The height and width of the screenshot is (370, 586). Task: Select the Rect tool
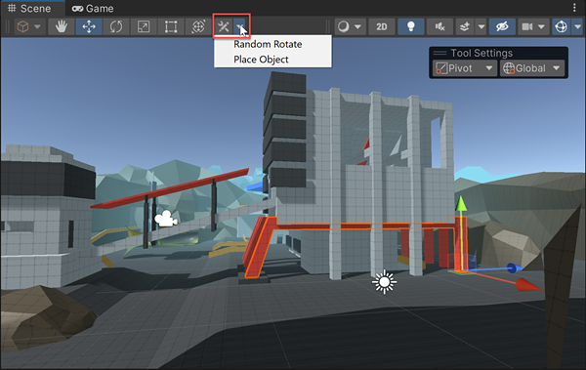[171, 26]
